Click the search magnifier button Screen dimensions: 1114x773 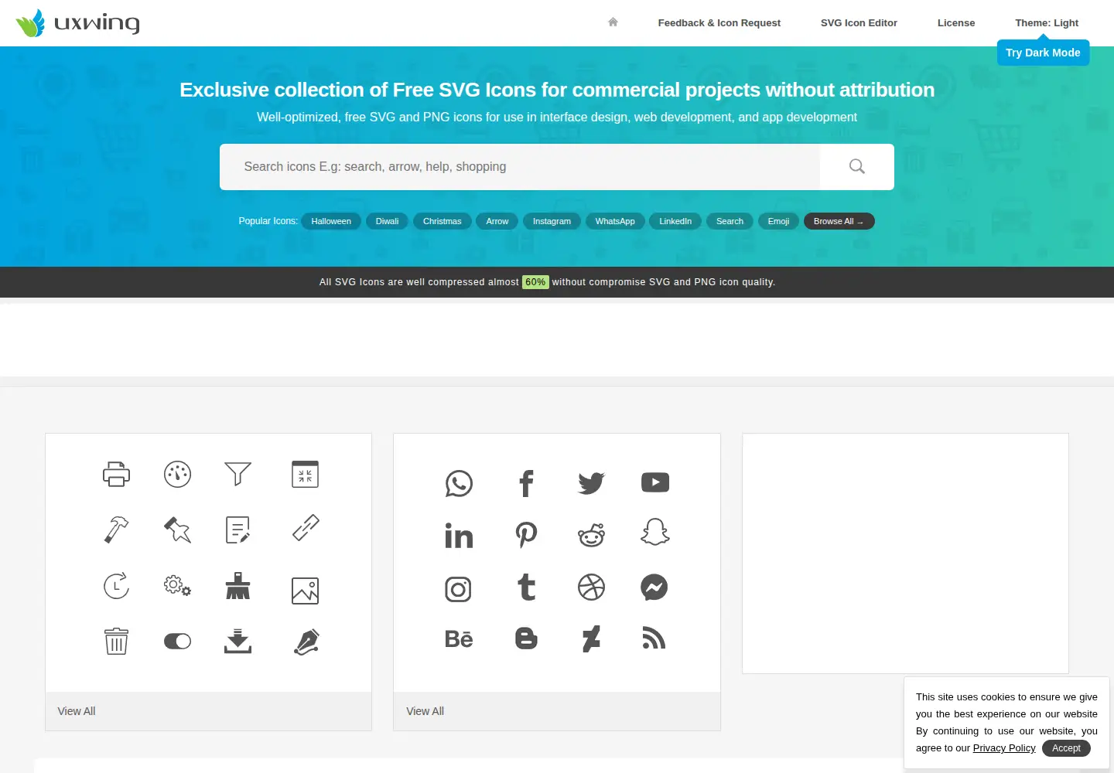click(x=857, y=166)
